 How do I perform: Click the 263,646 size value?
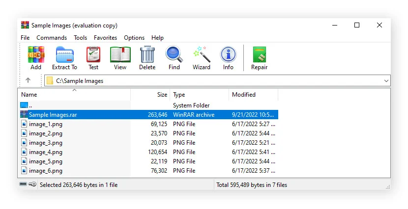pos(158,115)
